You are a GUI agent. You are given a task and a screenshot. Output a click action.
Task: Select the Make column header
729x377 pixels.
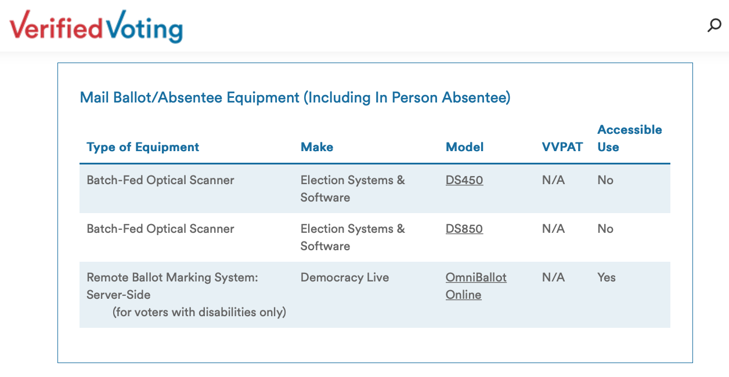tap(317, 147)
